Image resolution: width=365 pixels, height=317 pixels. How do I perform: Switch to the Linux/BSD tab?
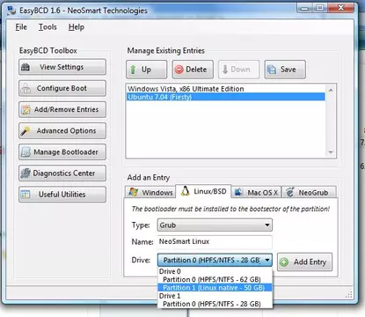click(203, 191)
